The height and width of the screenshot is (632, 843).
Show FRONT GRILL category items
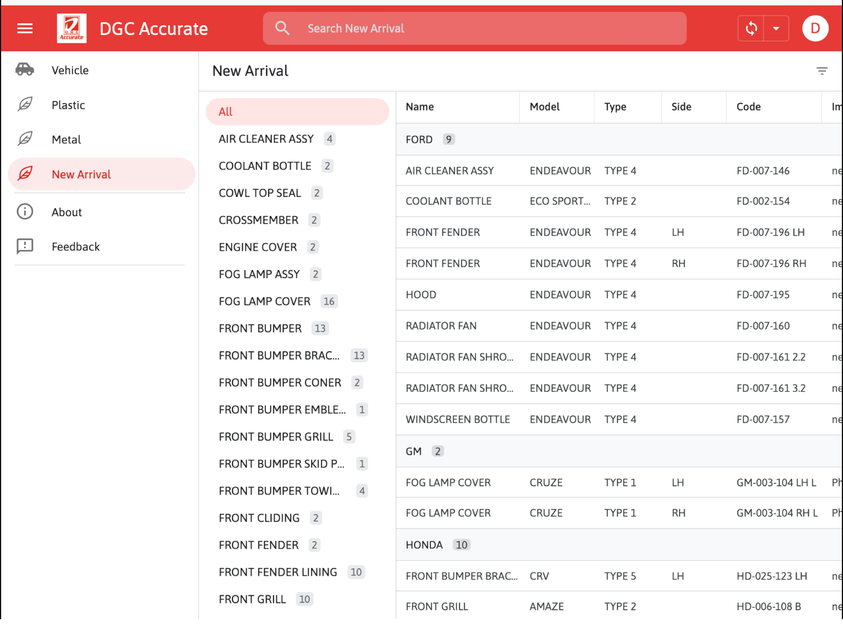[x=297, y=599]
